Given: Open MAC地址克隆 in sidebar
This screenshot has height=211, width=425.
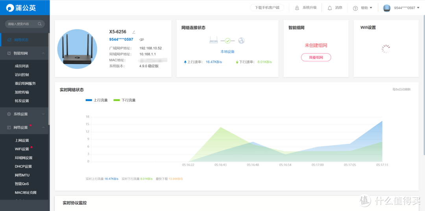Looking at the screenshot, I should point(26,192).
